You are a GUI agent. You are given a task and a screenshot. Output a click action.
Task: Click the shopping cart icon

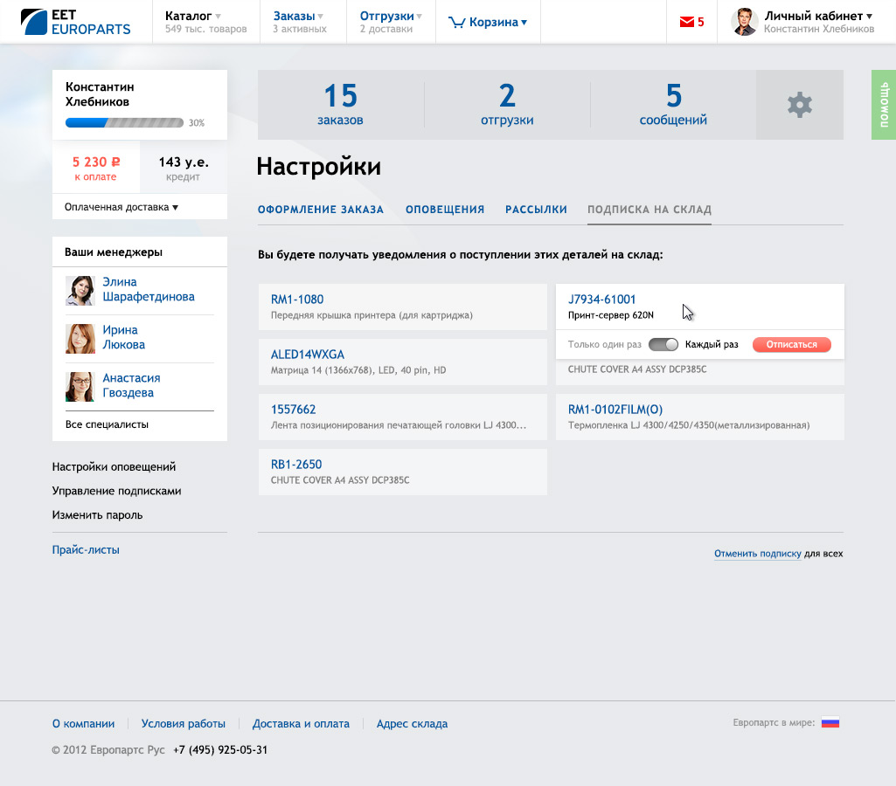click(456, 23)
